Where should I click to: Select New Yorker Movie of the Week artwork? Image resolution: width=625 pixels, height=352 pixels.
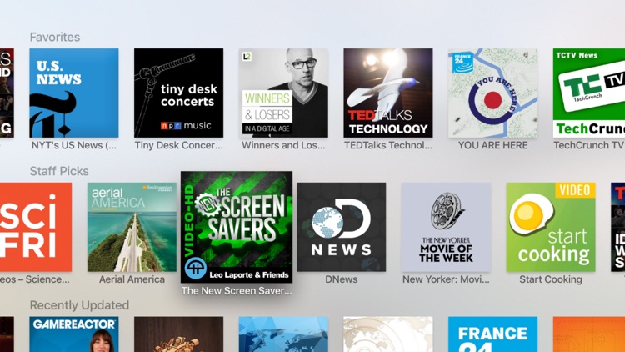coord(446,227)
